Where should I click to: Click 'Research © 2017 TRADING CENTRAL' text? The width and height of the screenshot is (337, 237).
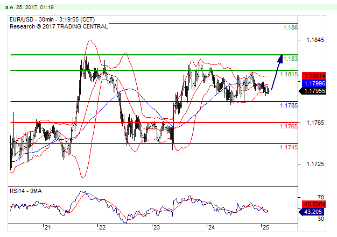tap(59, 26)
